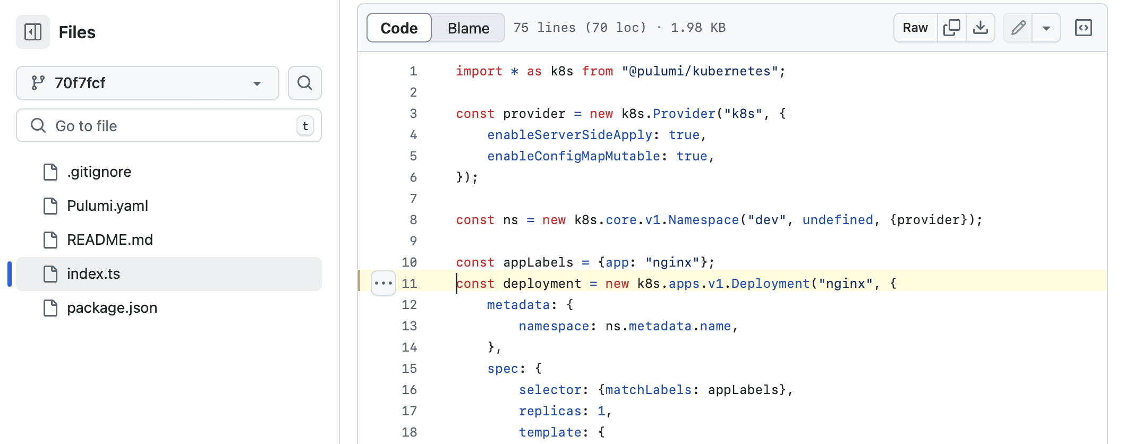Open .gitignore in file tree
This screenshot has width=1125, height=444.
169,172
